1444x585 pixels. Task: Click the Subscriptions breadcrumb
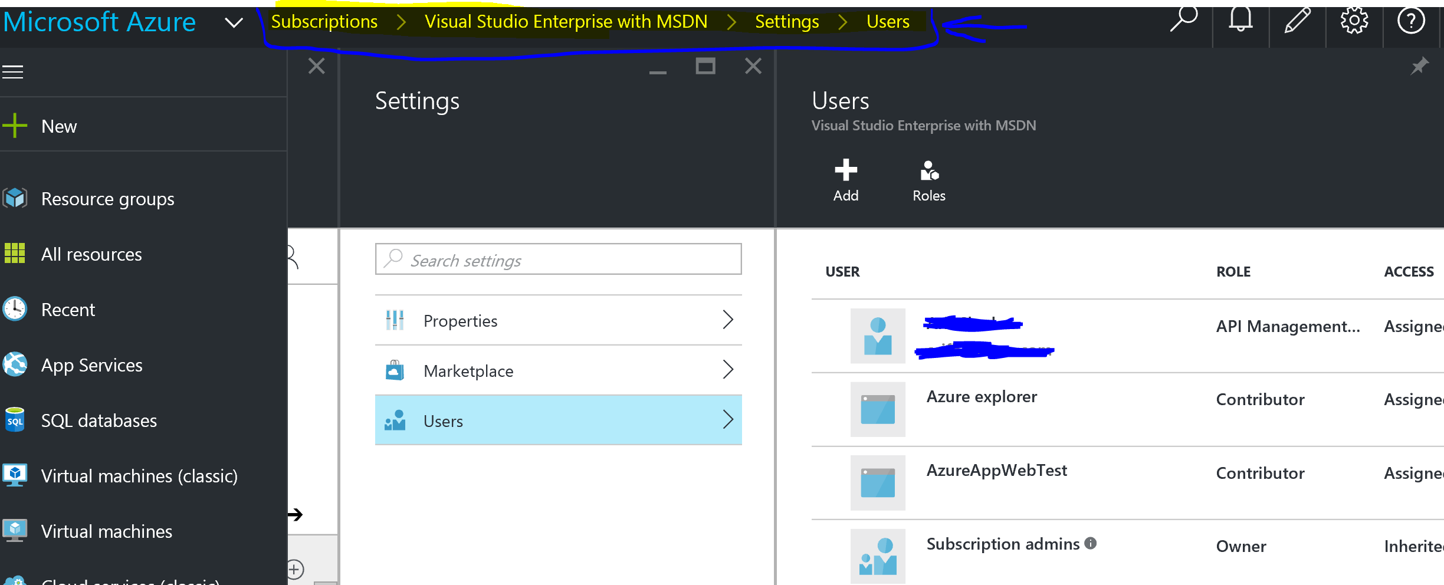pyautogui.click(x=324, y=22)
